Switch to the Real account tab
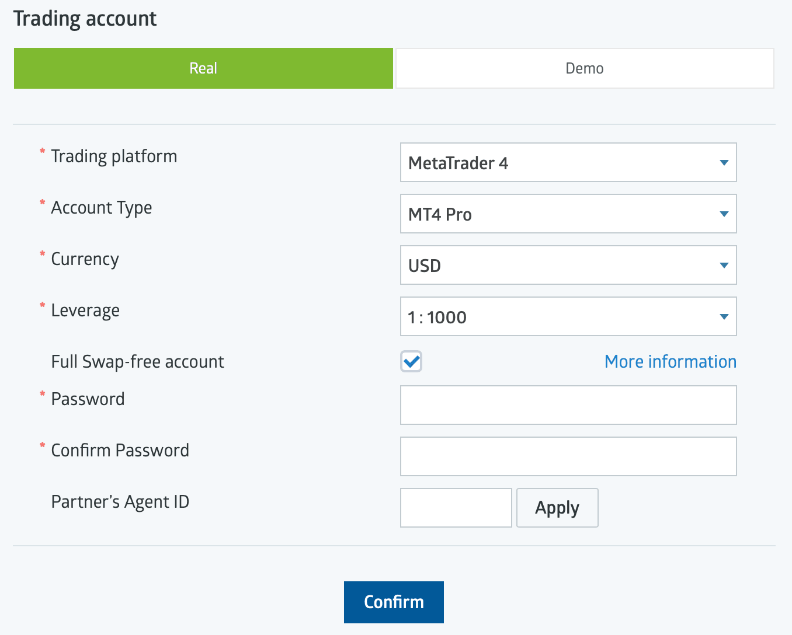This screenshot has width=792, height=635. 203,68
